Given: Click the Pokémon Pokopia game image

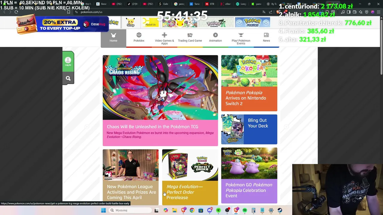Looking at the screenshot, I should [x=249, y=71].
